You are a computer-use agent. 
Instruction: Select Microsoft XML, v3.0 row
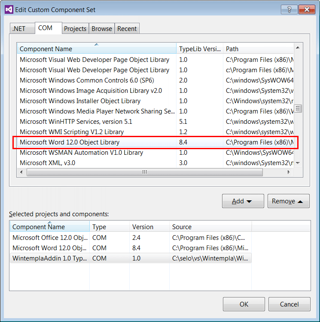[x=155, y=163]
